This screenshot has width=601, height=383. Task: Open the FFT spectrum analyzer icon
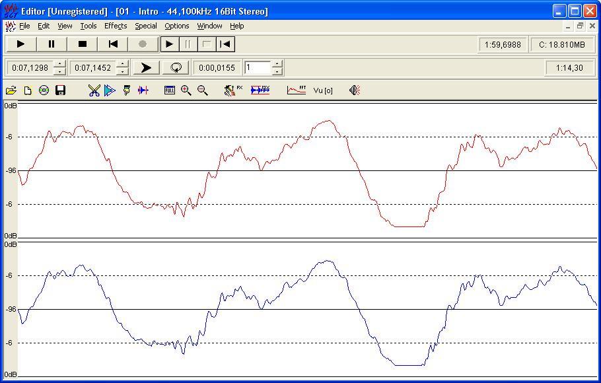[x=297, y=90]
